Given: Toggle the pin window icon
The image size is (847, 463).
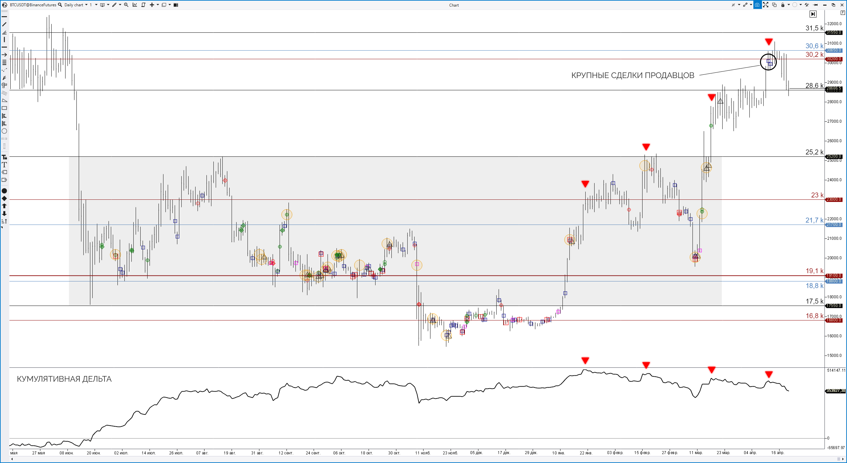Looking at the screenshot, I should pos(816,5).
